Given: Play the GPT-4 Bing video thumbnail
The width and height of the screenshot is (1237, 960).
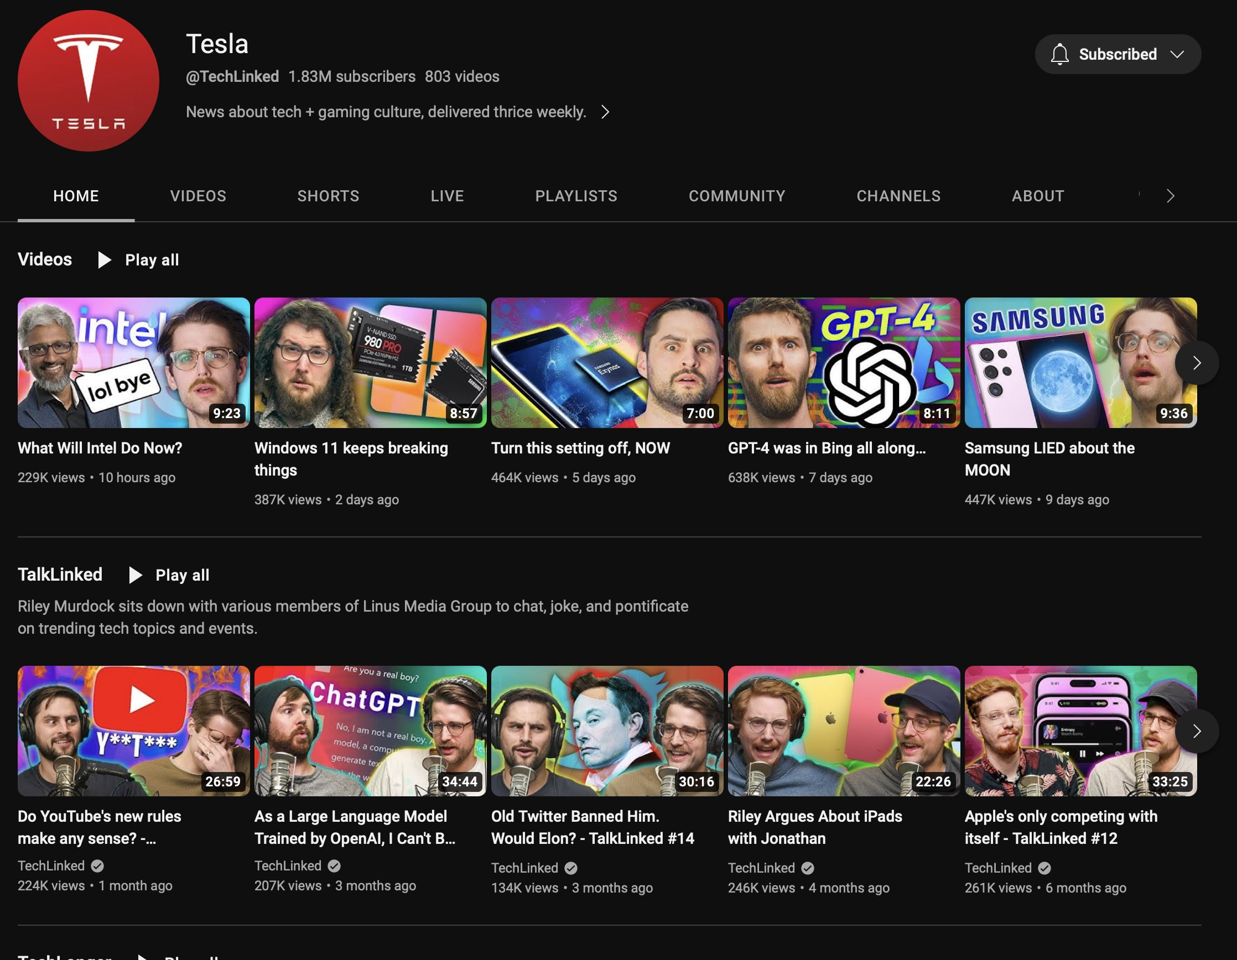Looking at the screenshot, I should [843, 362].
